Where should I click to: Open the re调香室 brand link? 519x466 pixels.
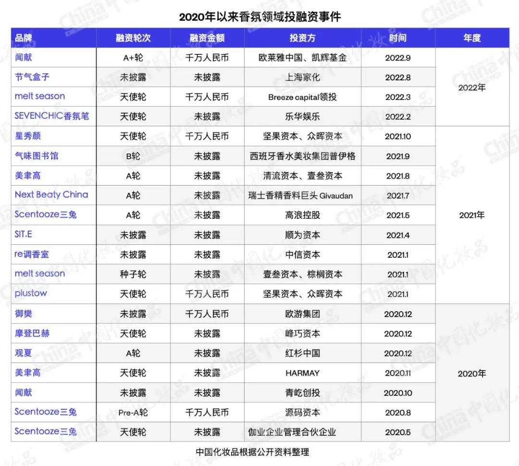tap(31, 254)
